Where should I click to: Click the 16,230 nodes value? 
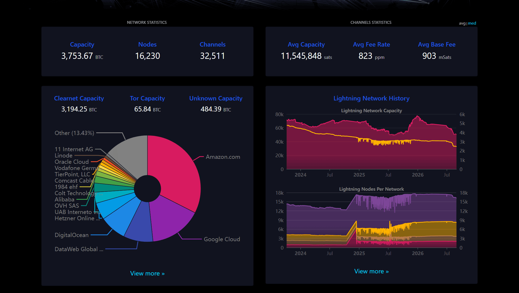(147, 56)
